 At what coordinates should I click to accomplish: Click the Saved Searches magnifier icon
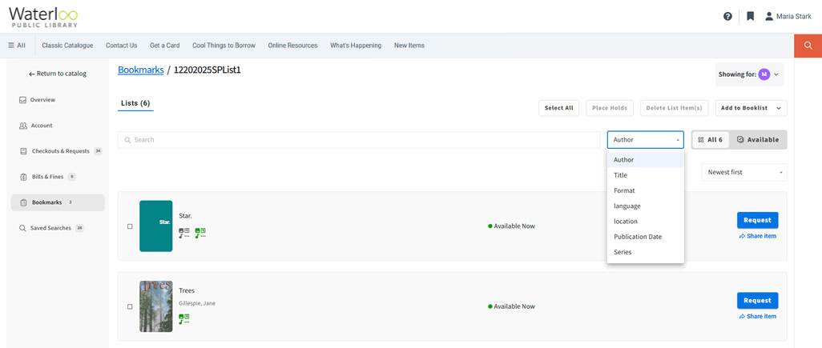point(22,228)
